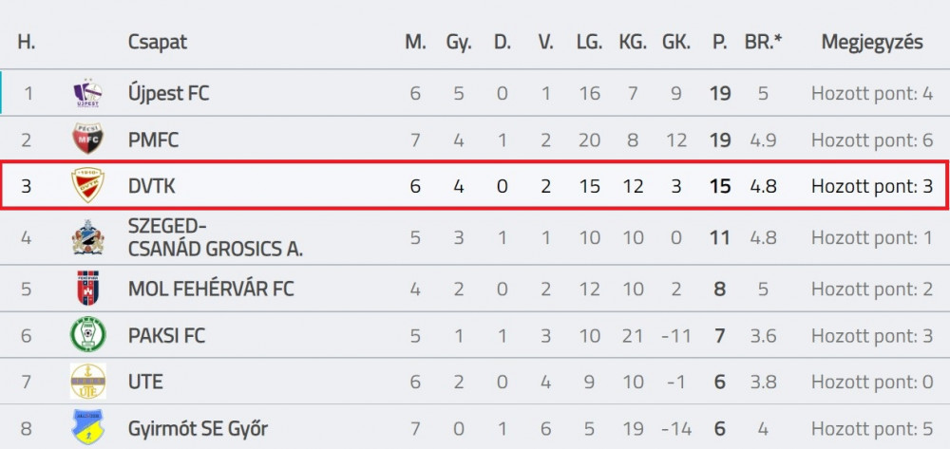This screenshot has width=950, height=449.
Task: Open MOL FEHÉRVÁR FC team page
Action: click(x=211, y=290)
